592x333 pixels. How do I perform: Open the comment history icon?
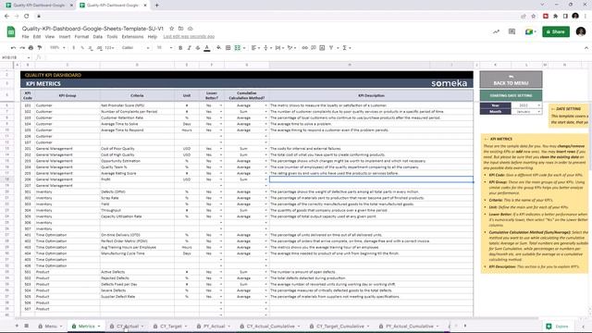click(512, 31)
